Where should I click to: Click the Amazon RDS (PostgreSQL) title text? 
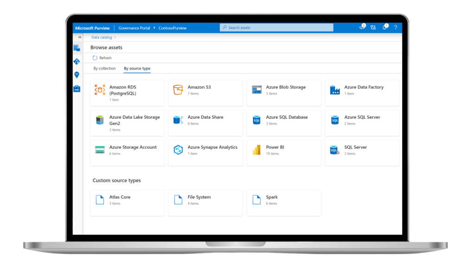[x=122, y=90]
